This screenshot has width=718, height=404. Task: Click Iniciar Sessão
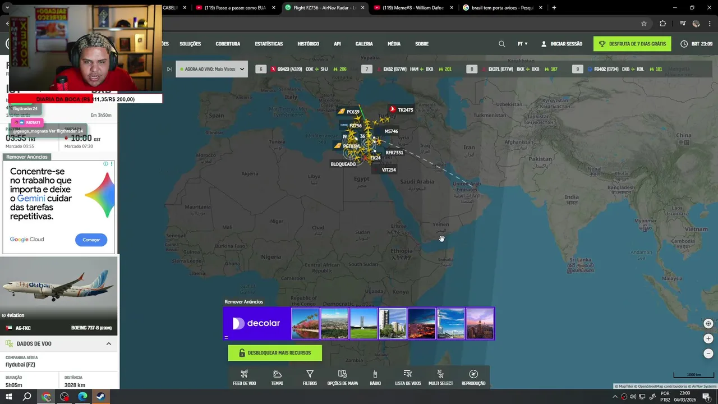[x=561, y=44]
